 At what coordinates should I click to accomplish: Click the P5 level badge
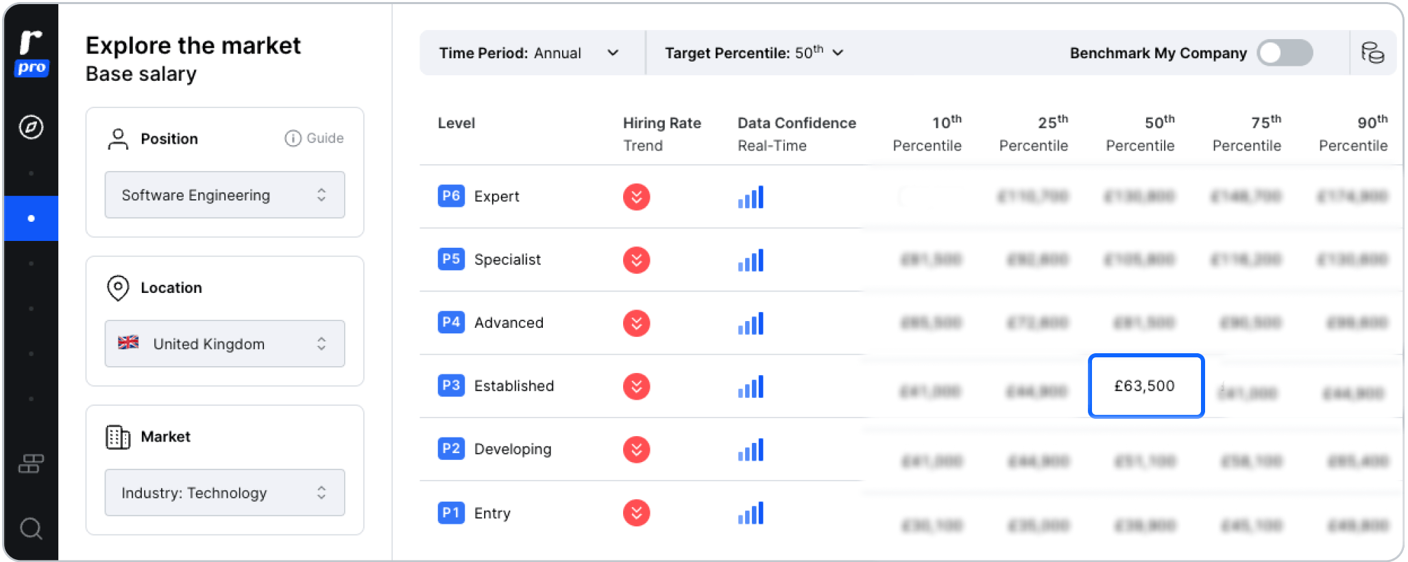451,259
